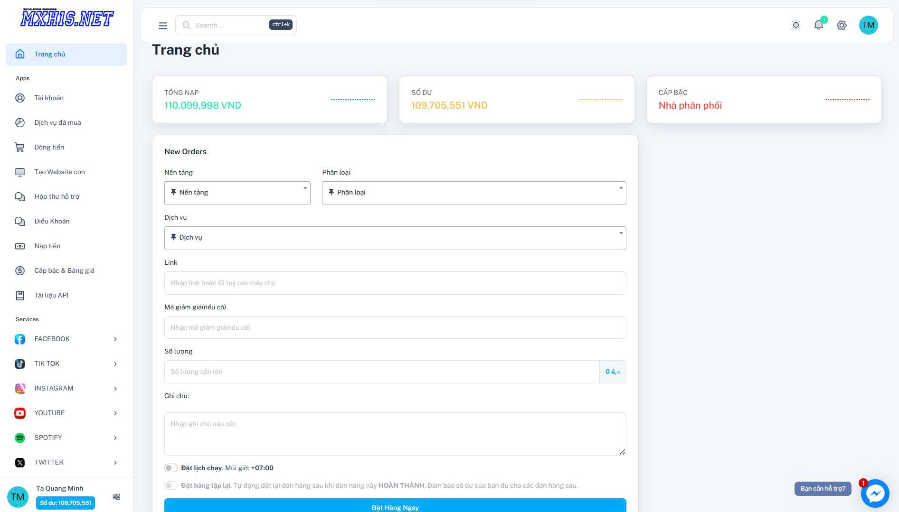Open Nạp tiền menu item
This screenshot has width=899, height=512.
pos(66,246)
